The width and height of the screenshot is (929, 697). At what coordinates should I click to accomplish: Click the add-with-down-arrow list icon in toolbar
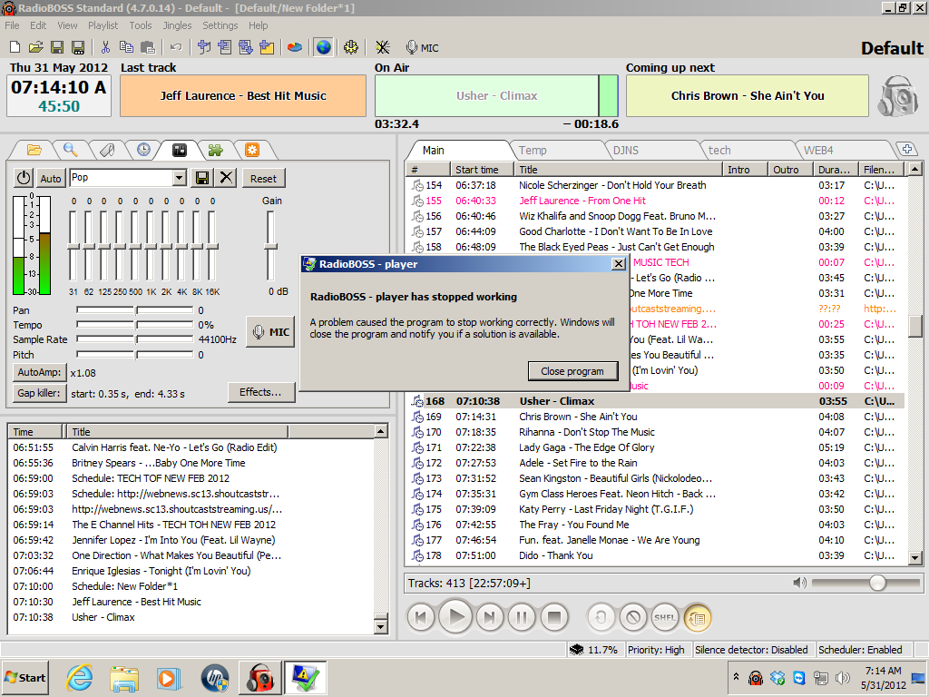(245, 47)
